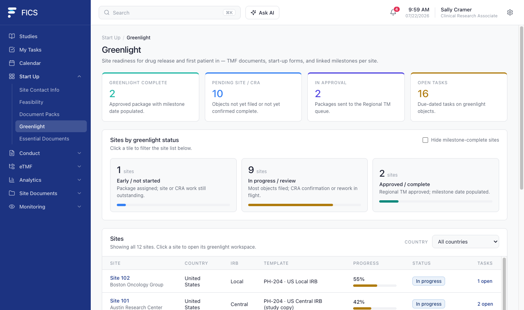Click the Studies book icon

pos(12,36)
